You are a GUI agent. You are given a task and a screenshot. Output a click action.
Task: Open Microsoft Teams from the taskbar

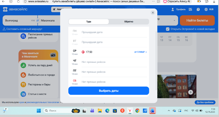pyautogui.click(x=92, y=111)
